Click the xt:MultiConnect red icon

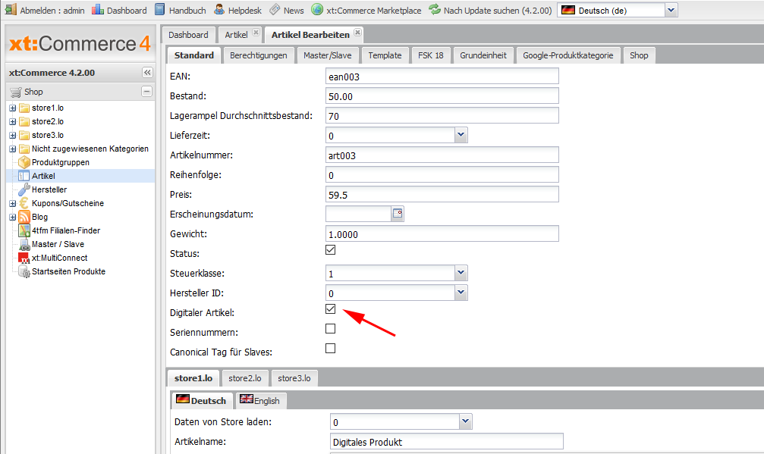coord(24,258)
